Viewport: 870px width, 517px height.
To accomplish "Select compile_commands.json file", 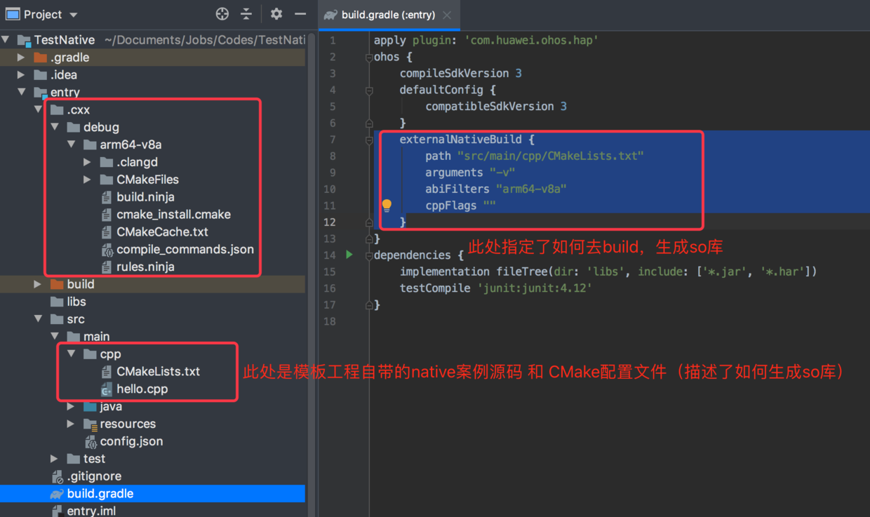I will point(185,249).
